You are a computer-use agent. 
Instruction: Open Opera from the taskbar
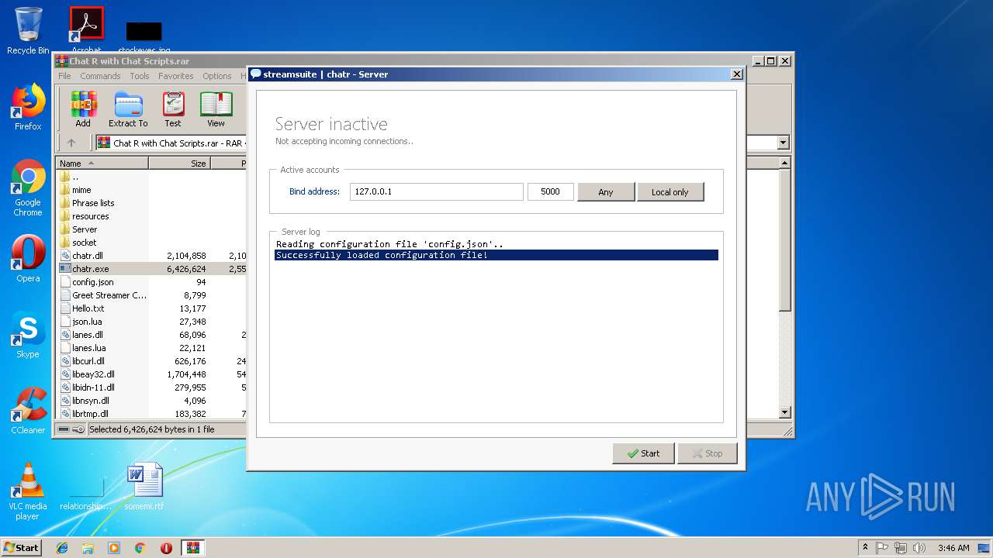click(166, 548)
